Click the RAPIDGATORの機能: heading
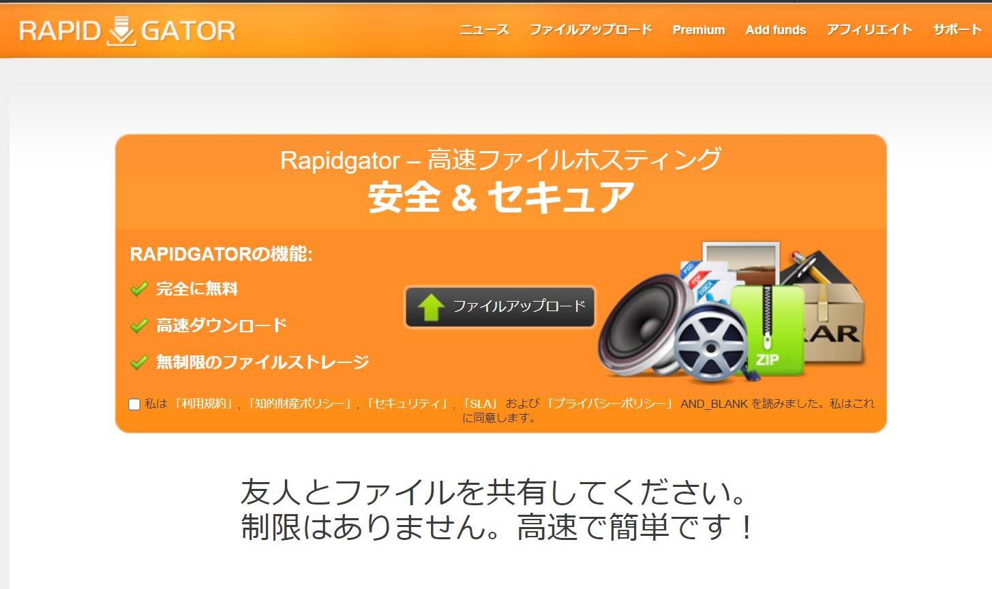 click(221, 254)
